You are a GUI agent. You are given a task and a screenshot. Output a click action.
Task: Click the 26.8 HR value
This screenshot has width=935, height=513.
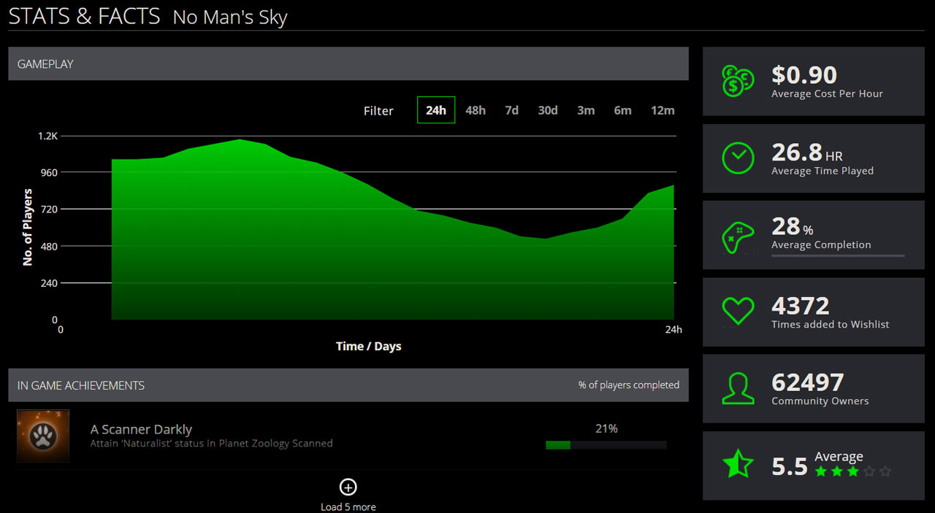pyautogui.click(x=807, y=152)
